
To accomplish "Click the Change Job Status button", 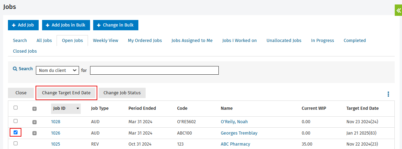I will (x=122, y=93).
